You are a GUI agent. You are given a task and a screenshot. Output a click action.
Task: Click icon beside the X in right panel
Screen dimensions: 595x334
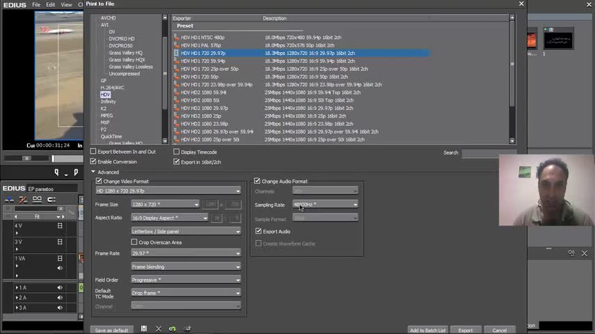tap(571, 253)
